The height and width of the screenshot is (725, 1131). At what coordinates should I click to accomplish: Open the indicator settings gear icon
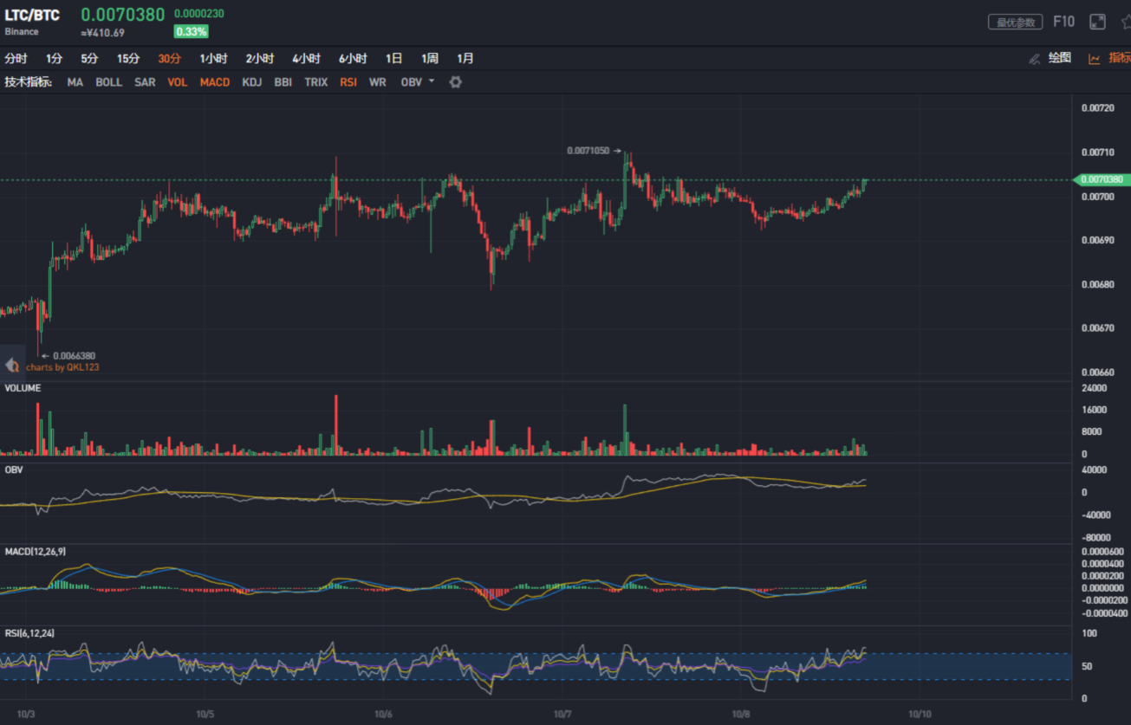coord(455,82)
